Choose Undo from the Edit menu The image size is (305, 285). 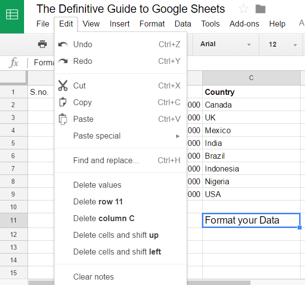click(x=121, y=44)
